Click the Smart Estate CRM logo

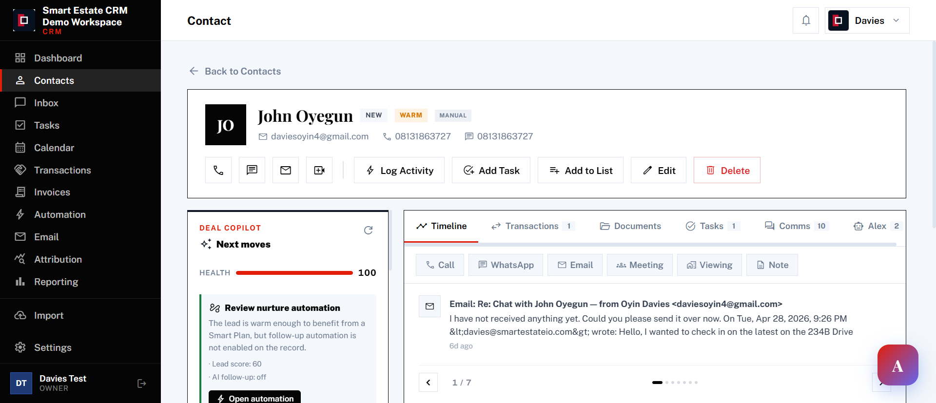23,20
